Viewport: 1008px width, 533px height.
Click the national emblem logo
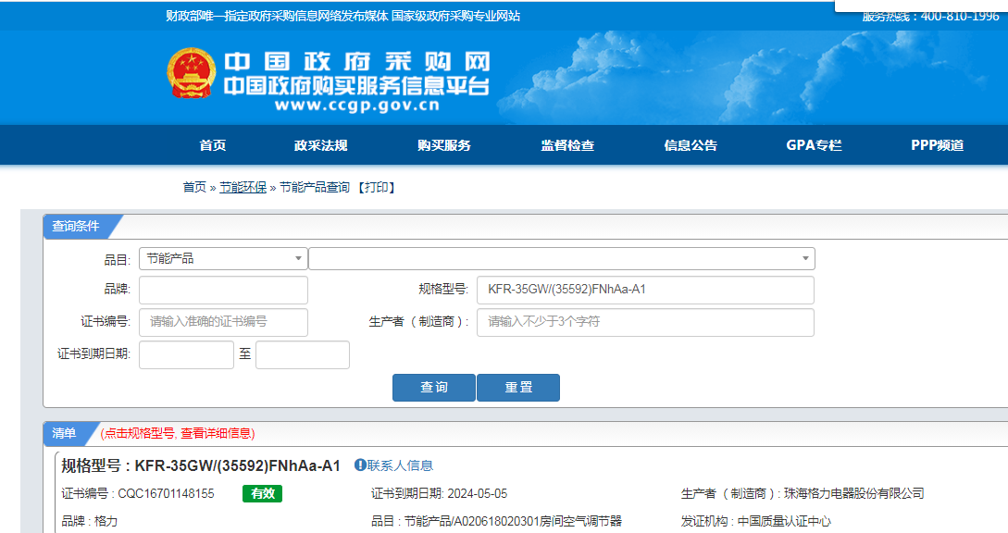[x=192, y=73]
